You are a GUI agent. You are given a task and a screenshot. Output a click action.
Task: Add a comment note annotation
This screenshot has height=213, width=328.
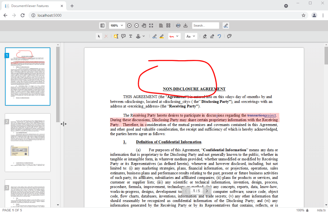123,36
